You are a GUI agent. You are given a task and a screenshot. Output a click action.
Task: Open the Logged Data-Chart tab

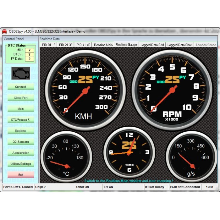(180, 45)
